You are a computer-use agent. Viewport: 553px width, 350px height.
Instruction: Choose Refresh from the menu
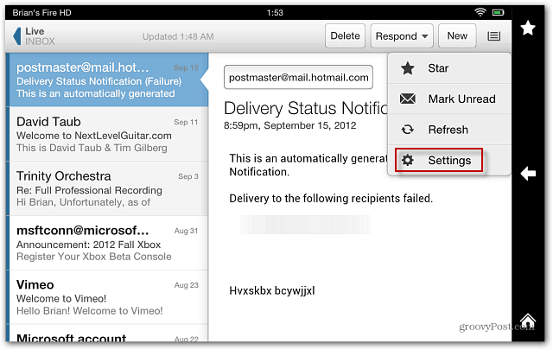click(449, 130)
